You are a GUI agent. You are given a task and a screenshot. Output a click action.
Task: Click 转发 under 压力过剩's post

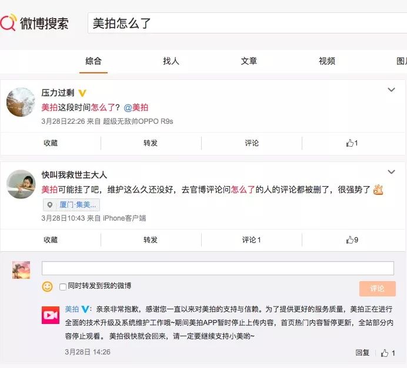[151, 143]
